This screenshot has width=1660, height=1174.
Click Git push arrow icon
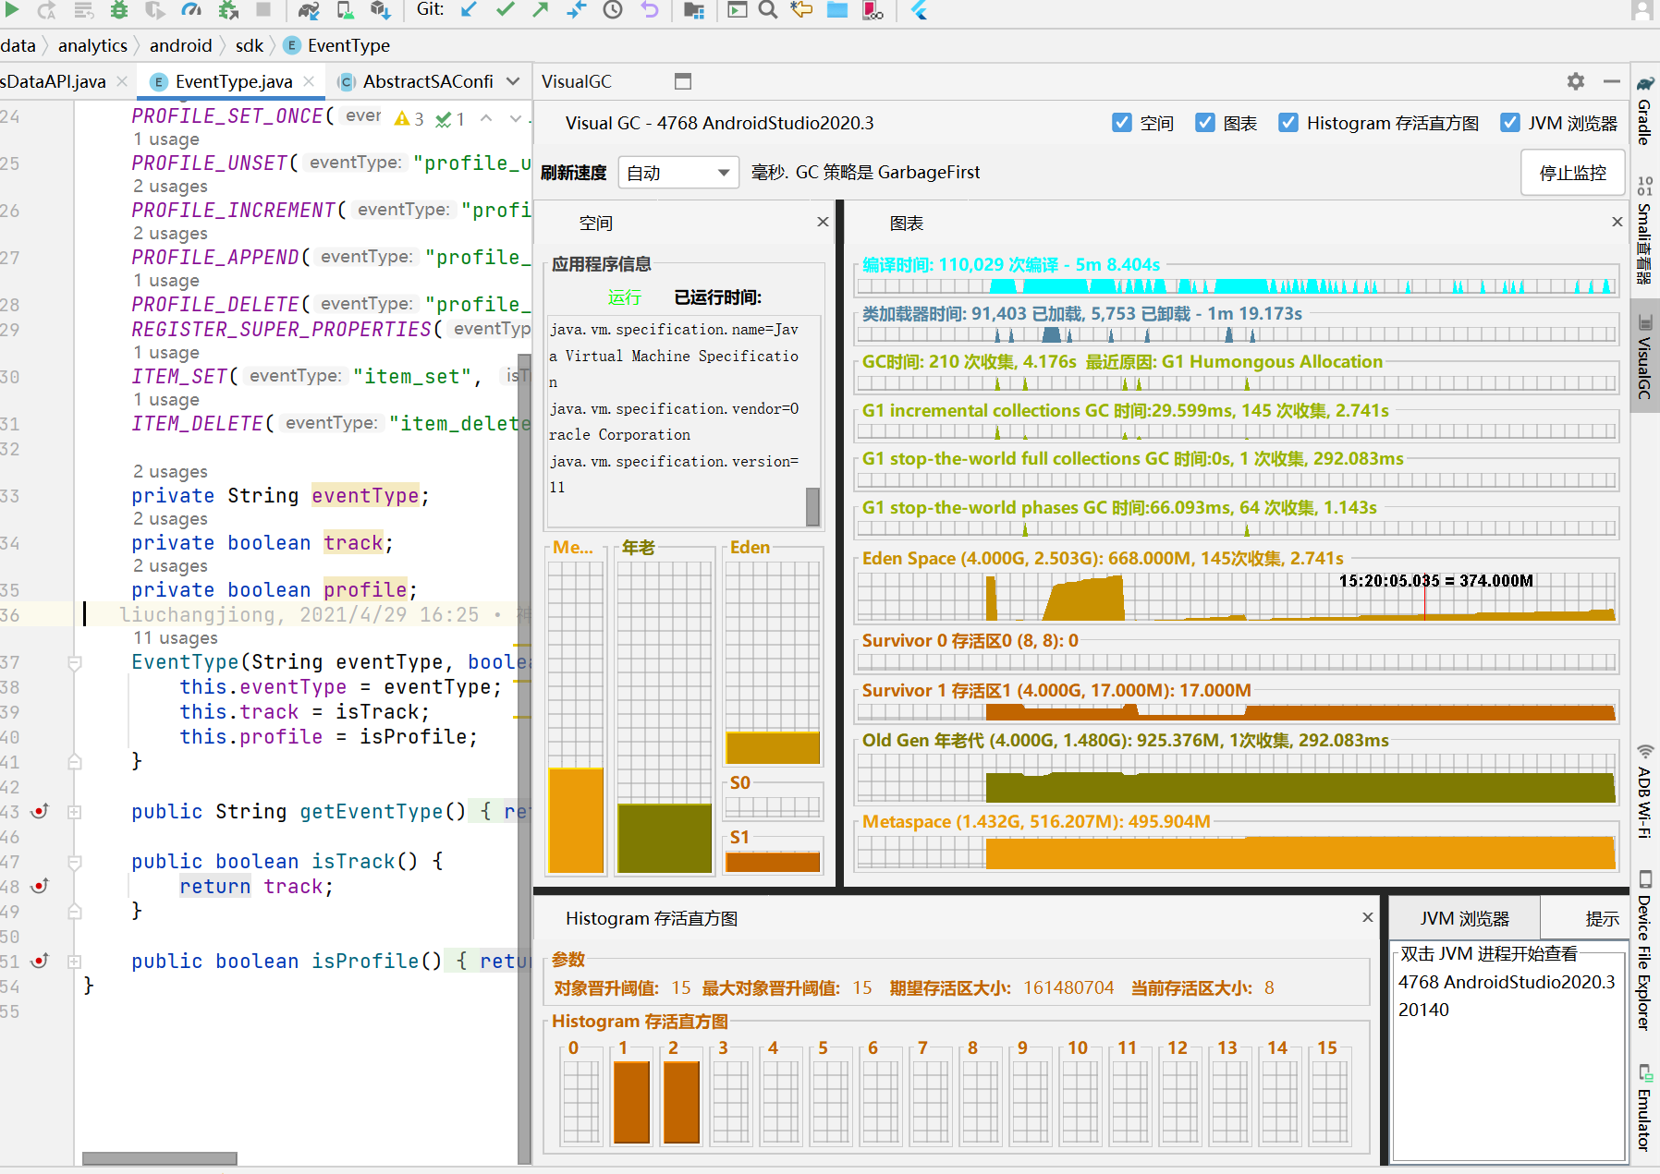coord(541,9)
